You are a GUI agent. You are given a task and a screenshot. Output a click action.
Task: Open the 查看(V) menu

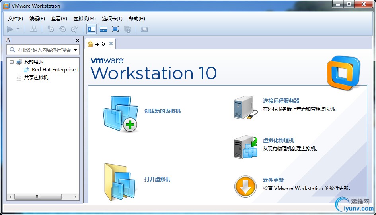tap(59, 19)
